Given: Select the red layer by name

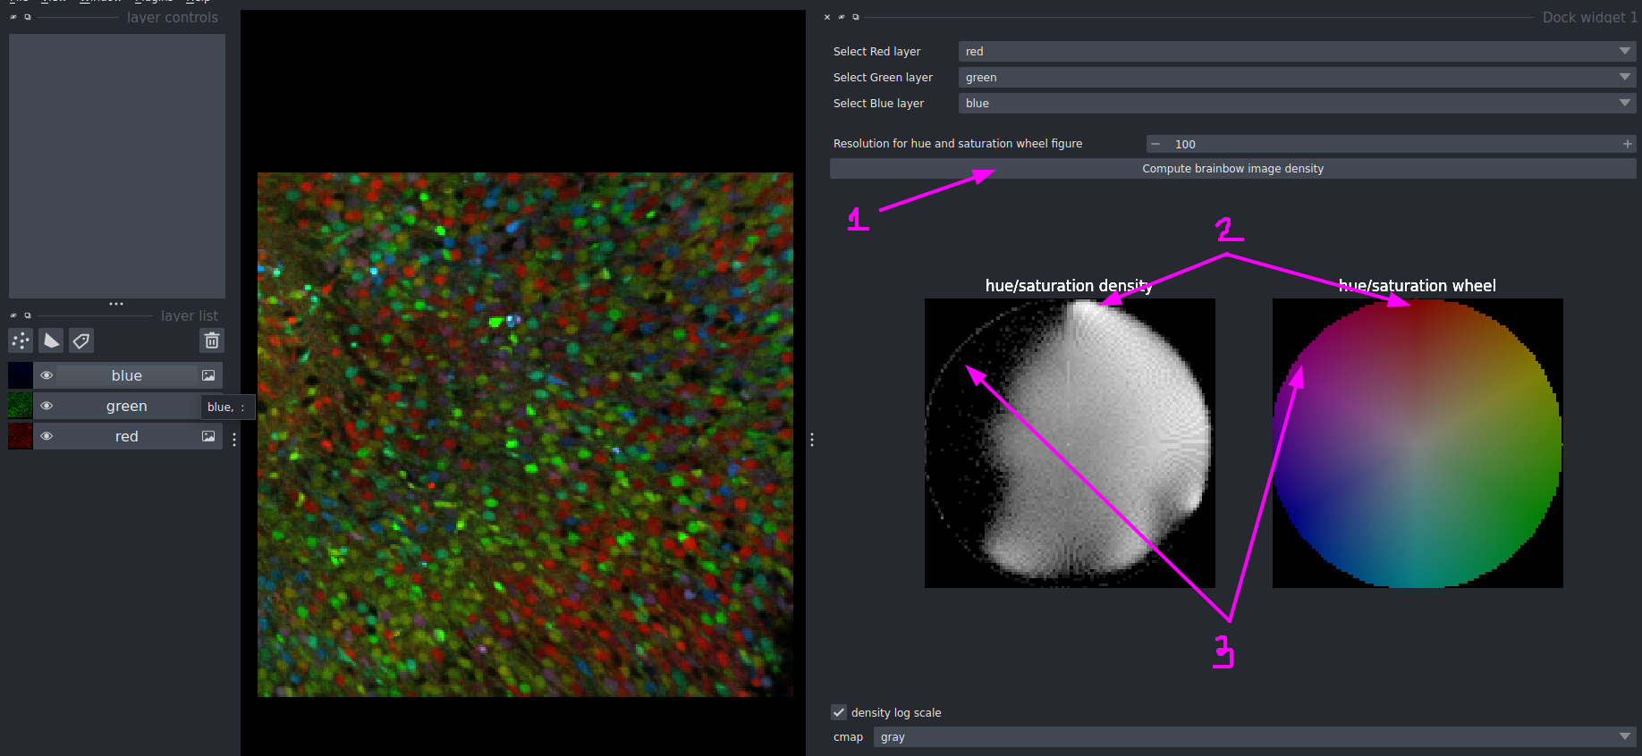Looking at the screenshot, I should tap(127, 436).
